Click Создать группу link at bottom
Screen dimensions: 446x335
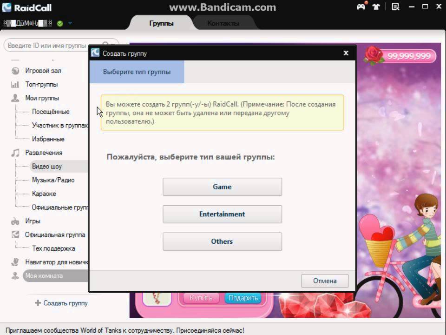[x=66, y=303]
